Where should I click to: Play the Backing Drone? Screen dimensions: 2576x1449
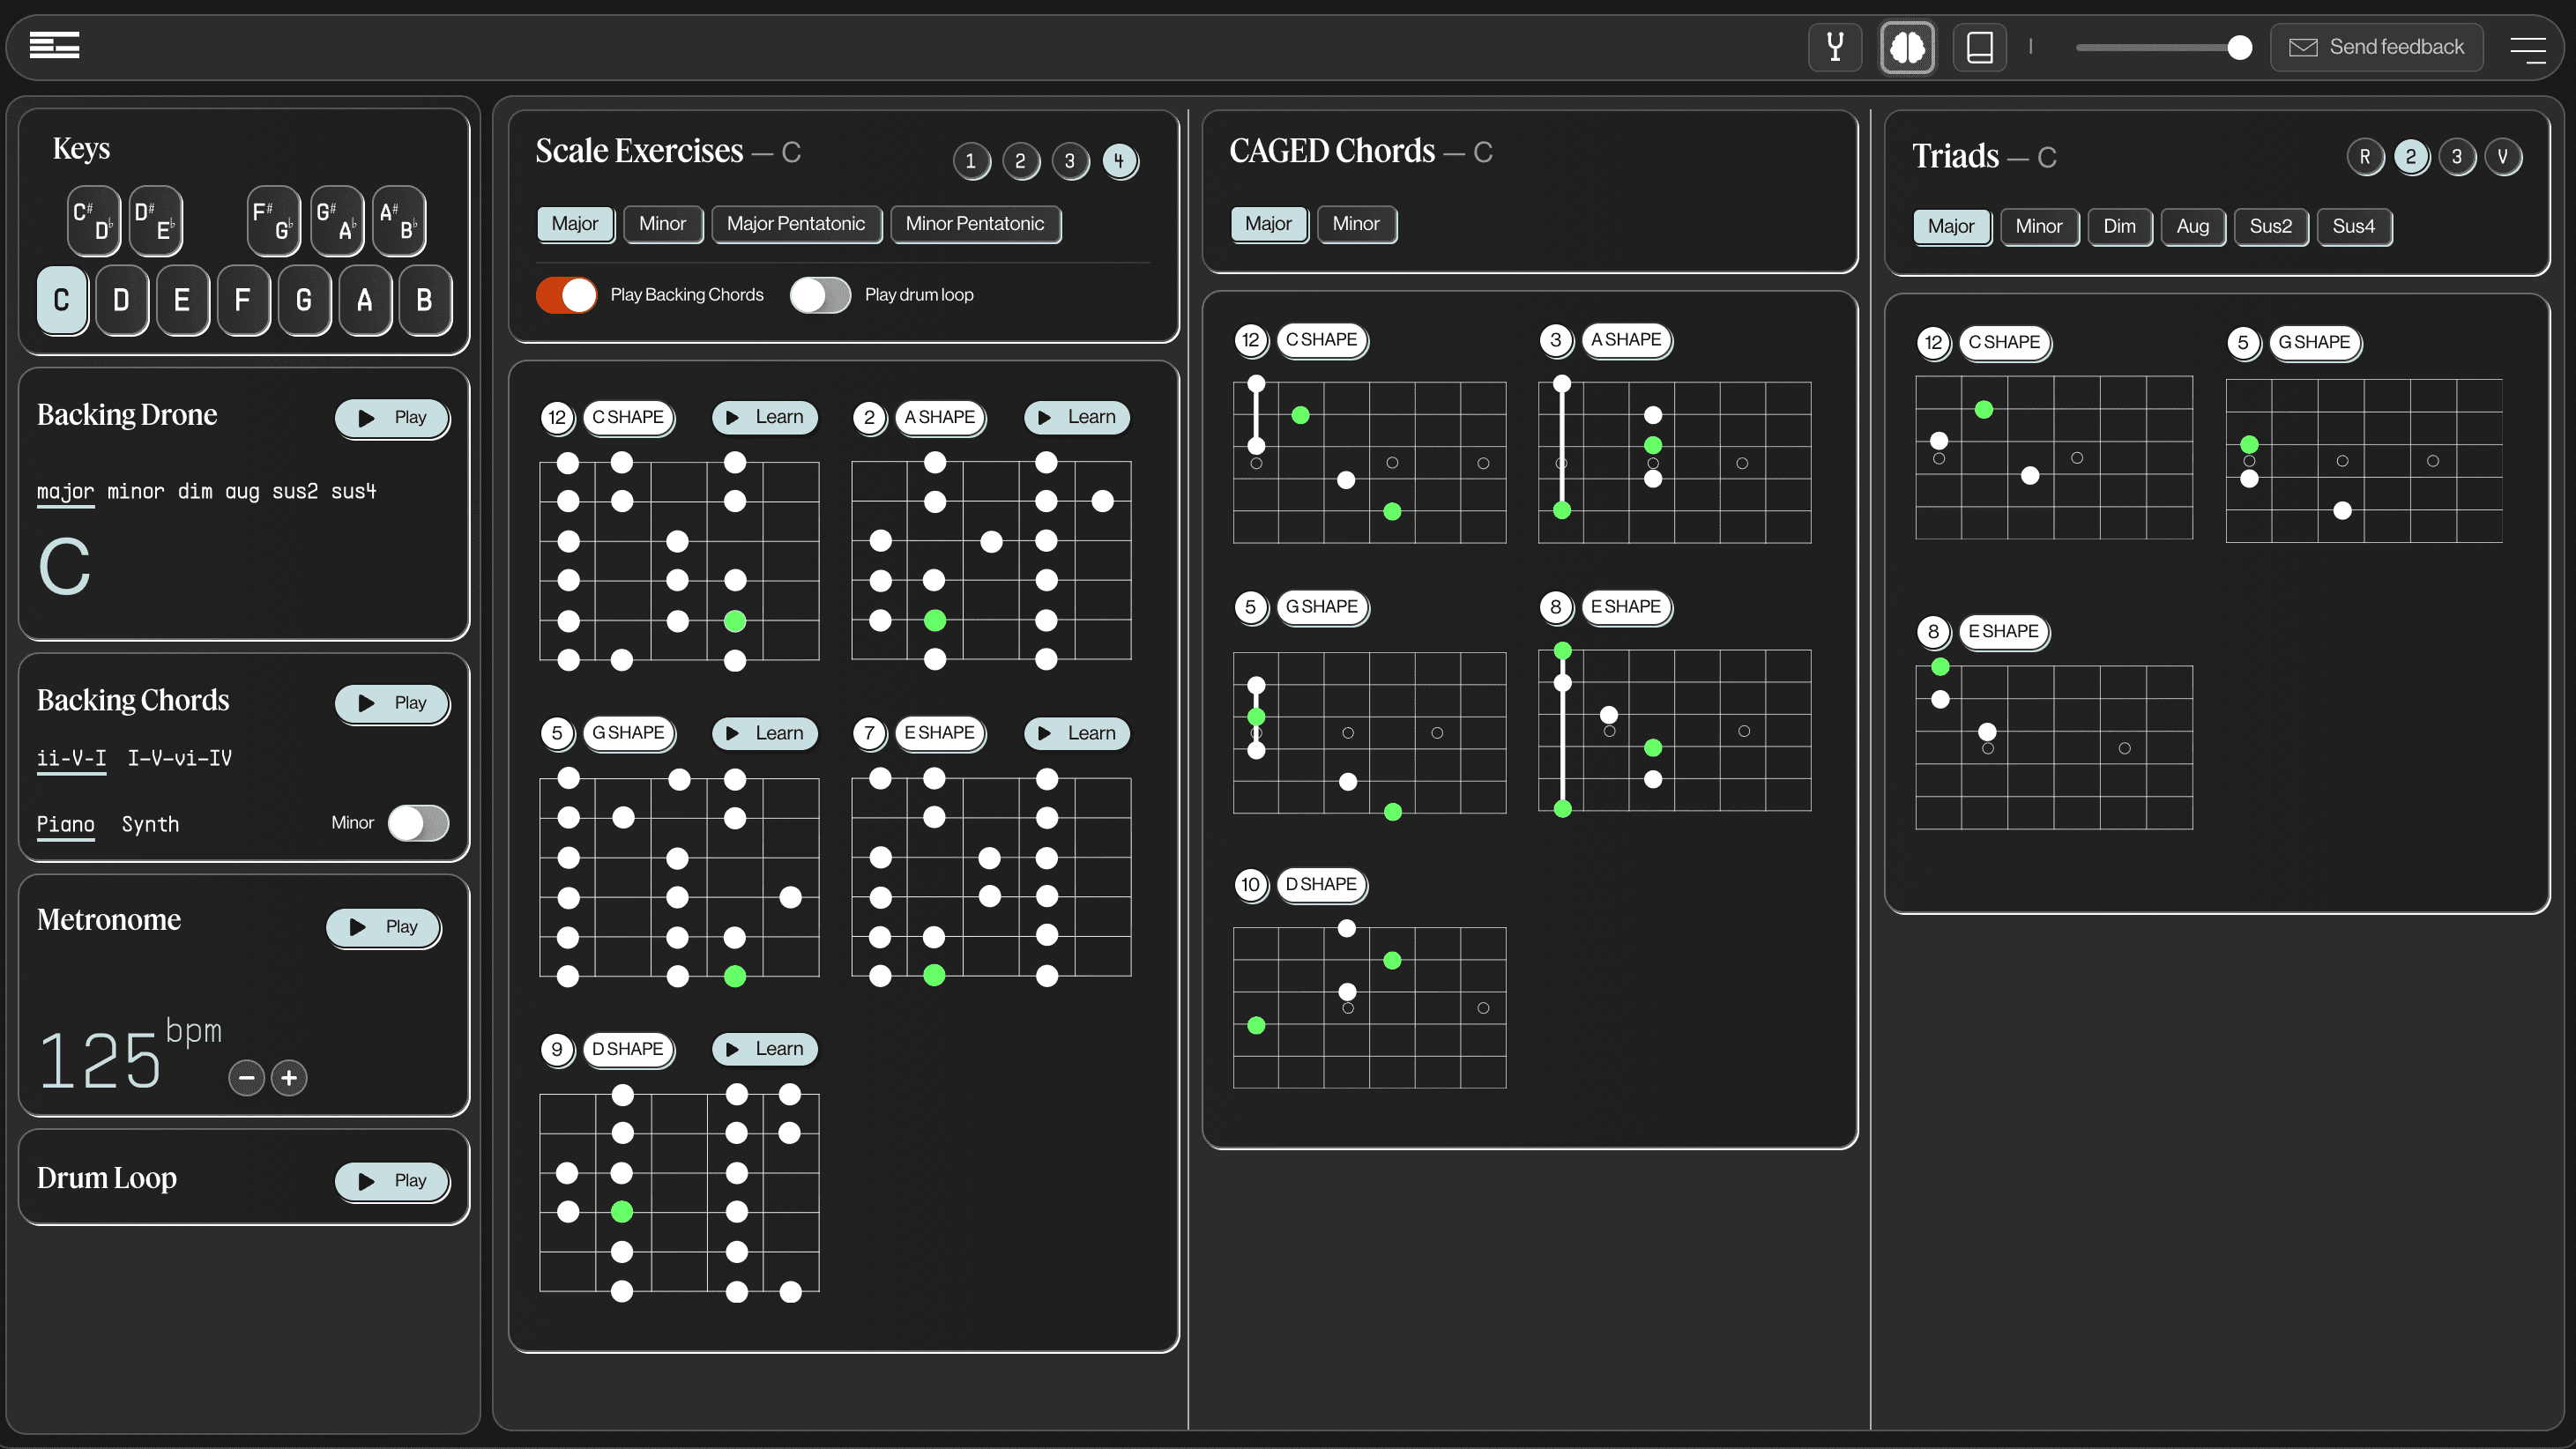[x=392, y=418]
